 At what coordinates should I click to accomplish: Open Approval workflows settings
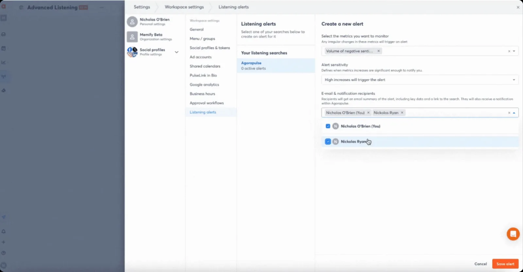tap(207, 103)
